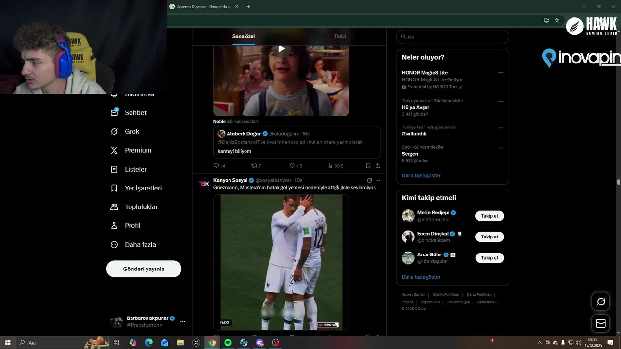This screenshot has width=621, height=349.
Task: Switch to Takip tab
Action: tap(340, 36)
